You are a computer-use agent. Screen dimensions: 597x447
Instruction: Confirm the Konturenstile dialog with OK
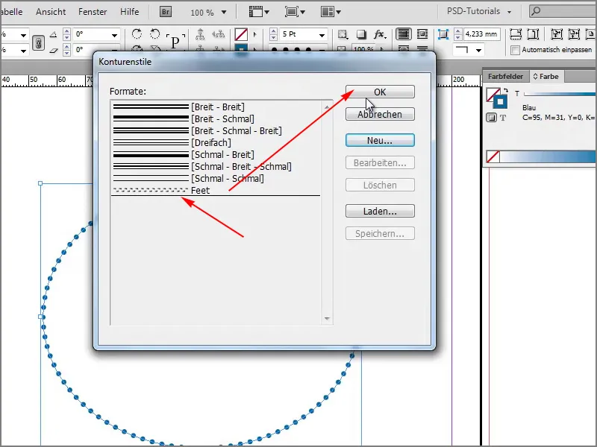click(381, 91)
